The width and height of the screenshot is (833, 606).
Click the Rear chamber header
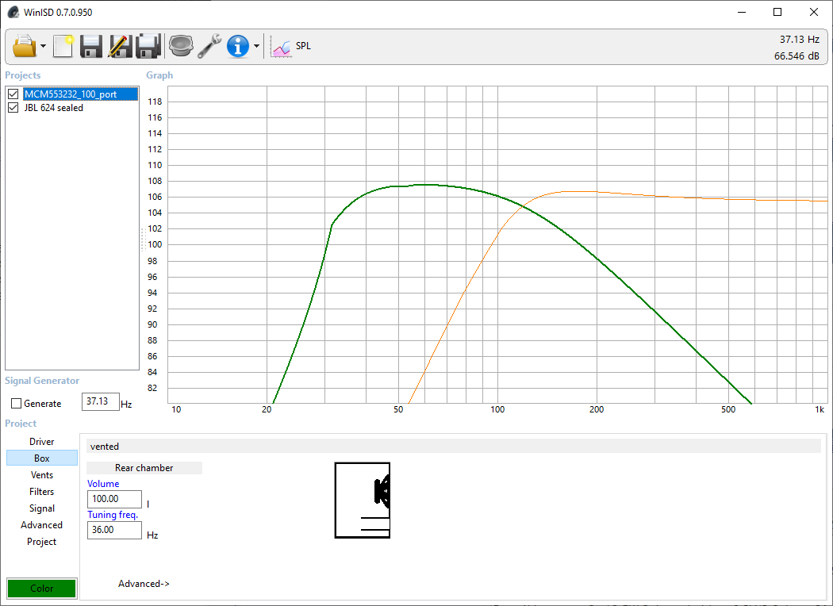144,467
